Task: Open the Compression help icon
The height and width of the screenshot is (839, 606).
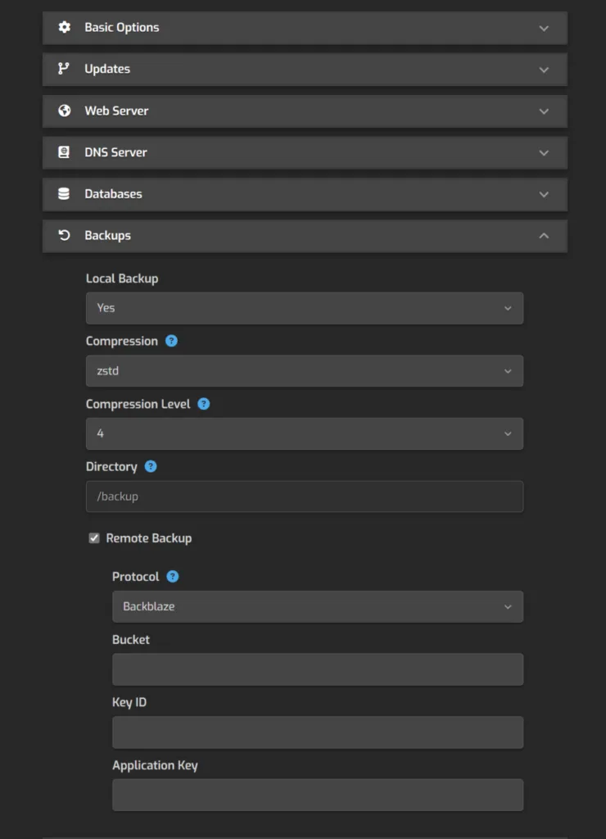Action: click(171, 341)
